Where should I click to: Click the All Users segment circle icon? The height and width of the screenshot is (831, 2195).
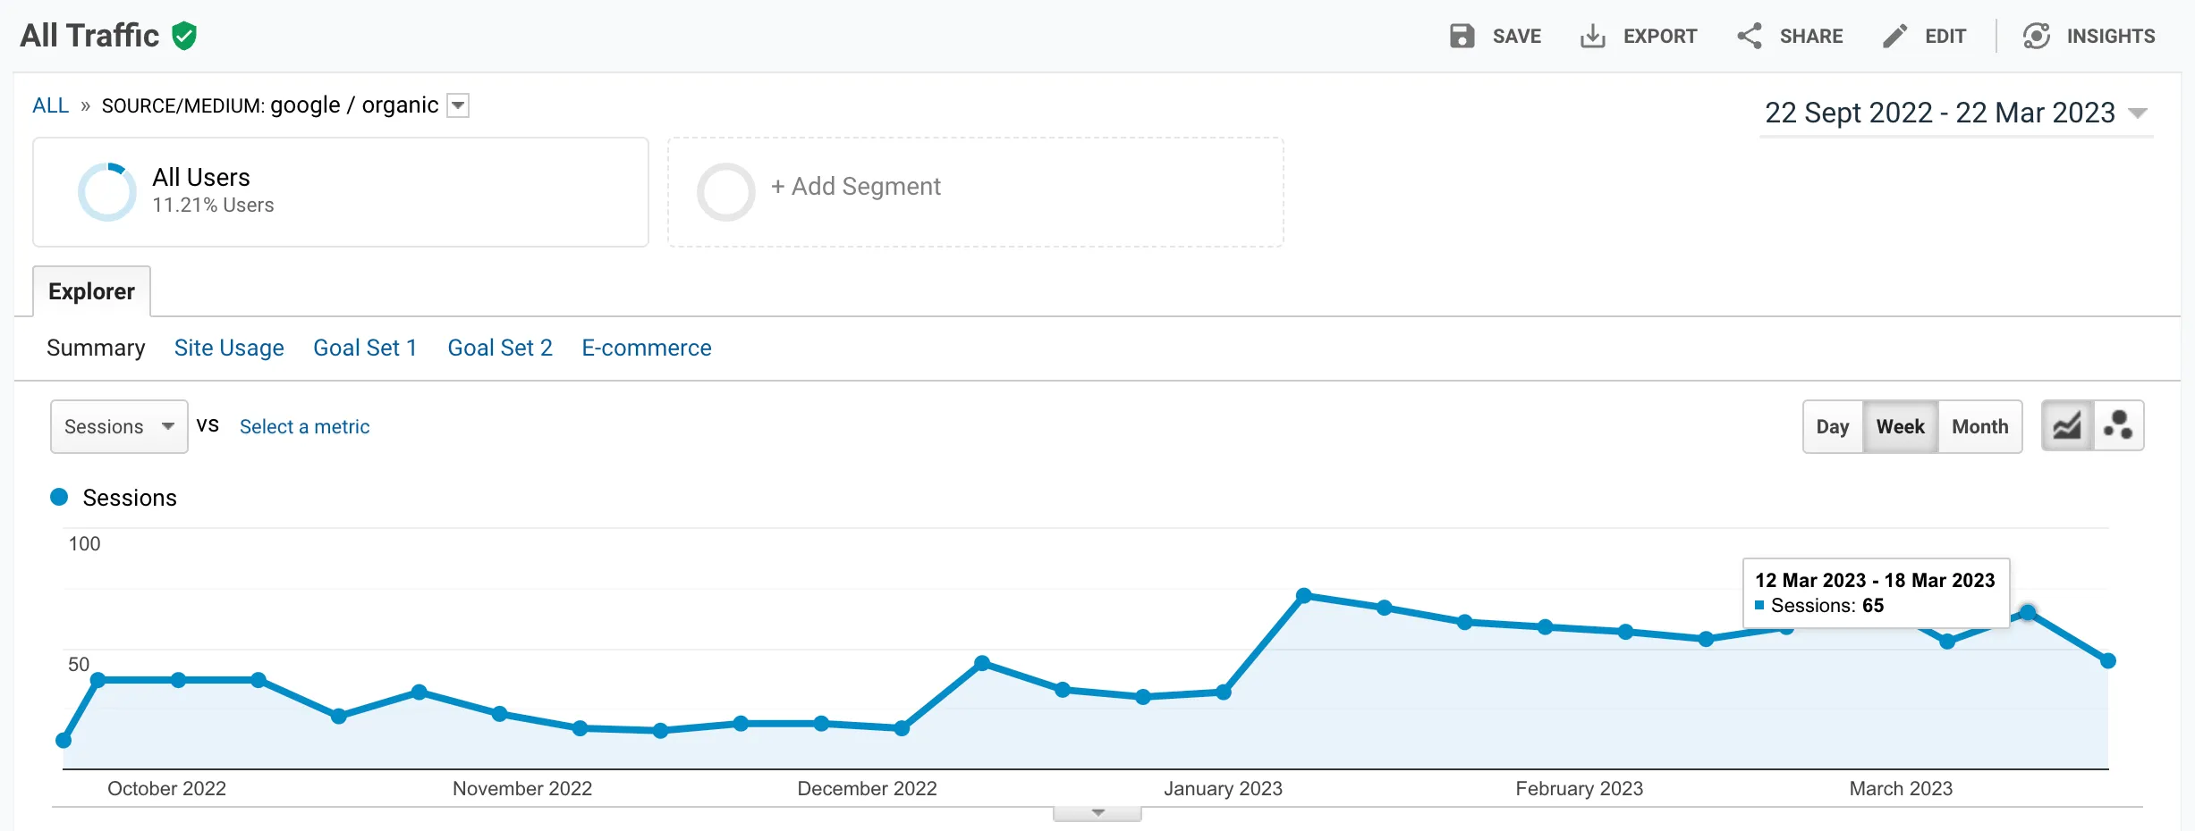click(x=107, y=191)
